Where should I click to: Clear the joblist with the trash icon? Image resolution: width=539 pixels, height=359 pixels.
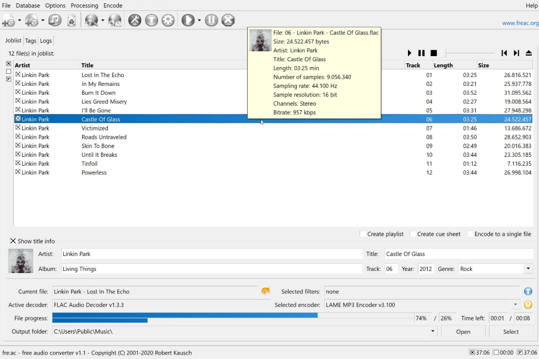[72, 20]
